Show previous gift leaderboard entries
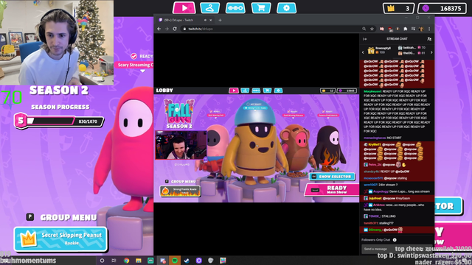 (363, 52)
